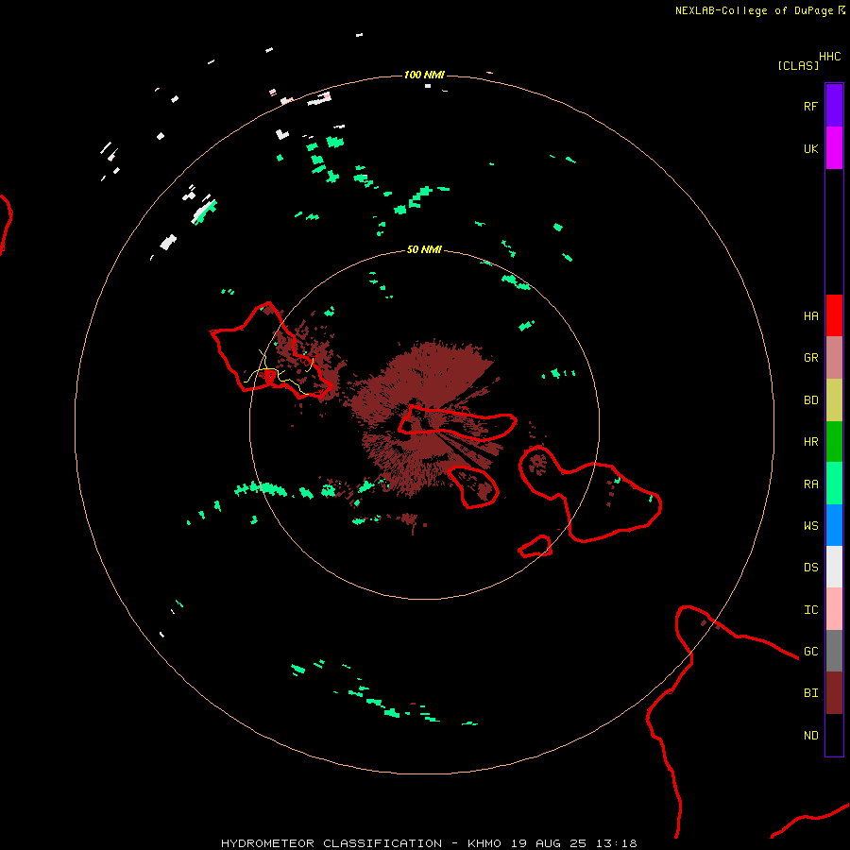The image size is (850, 850).
Task: Click the WS blue legend swatch
Action: tap(834, 525)
